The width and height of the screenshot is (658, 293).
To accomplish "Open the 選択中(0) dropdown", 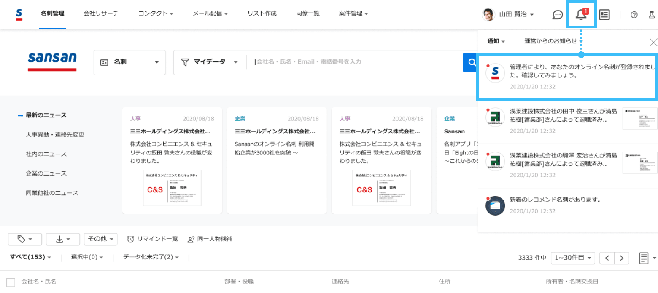I will click(87, 257).
